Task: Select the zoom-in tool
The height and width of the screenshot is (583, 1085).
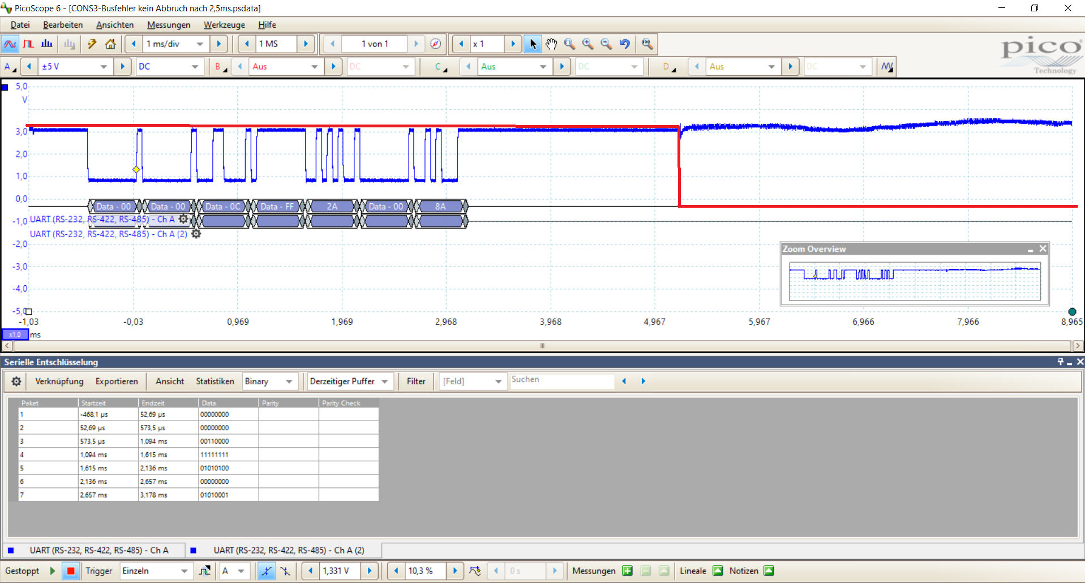Action: click(588, 44)
